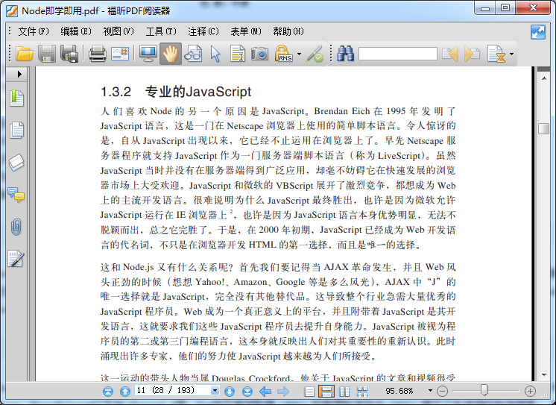
Task: Go to next page button
Action: [x=230, y=391]
